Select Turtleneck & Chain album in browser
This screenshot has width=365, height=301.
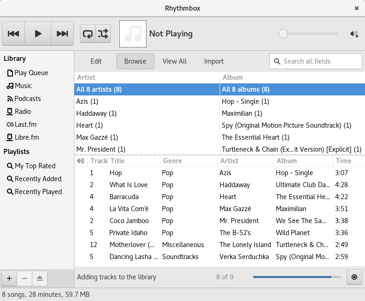click(292, 149)
